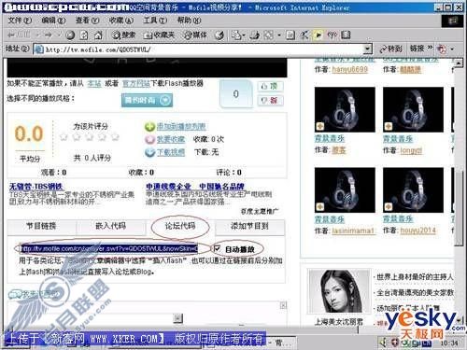This screenshot has height=350, width=467.
Task: Click the third rating star
Action: tap(90, 136)
